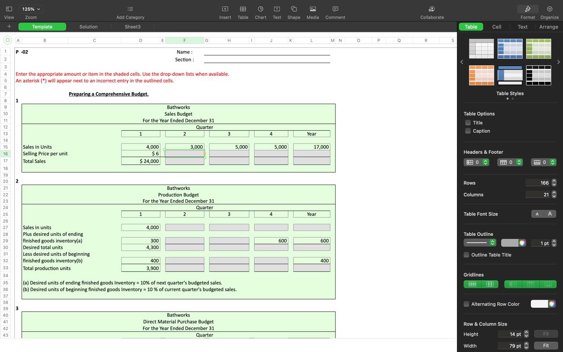Enable Alternating Row Color checkbox
This screenshot has width=563, height=352.
[466, 304]
